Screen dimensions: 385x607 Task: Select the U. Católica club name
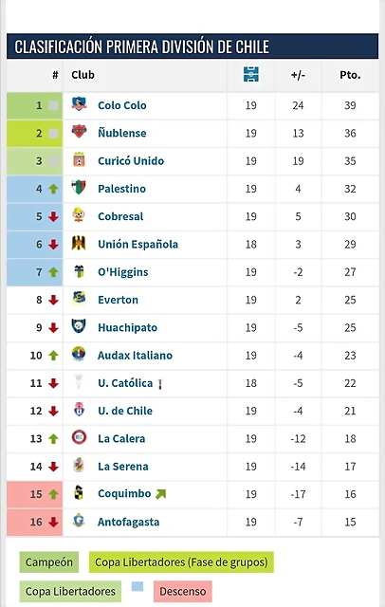[125, 383]
